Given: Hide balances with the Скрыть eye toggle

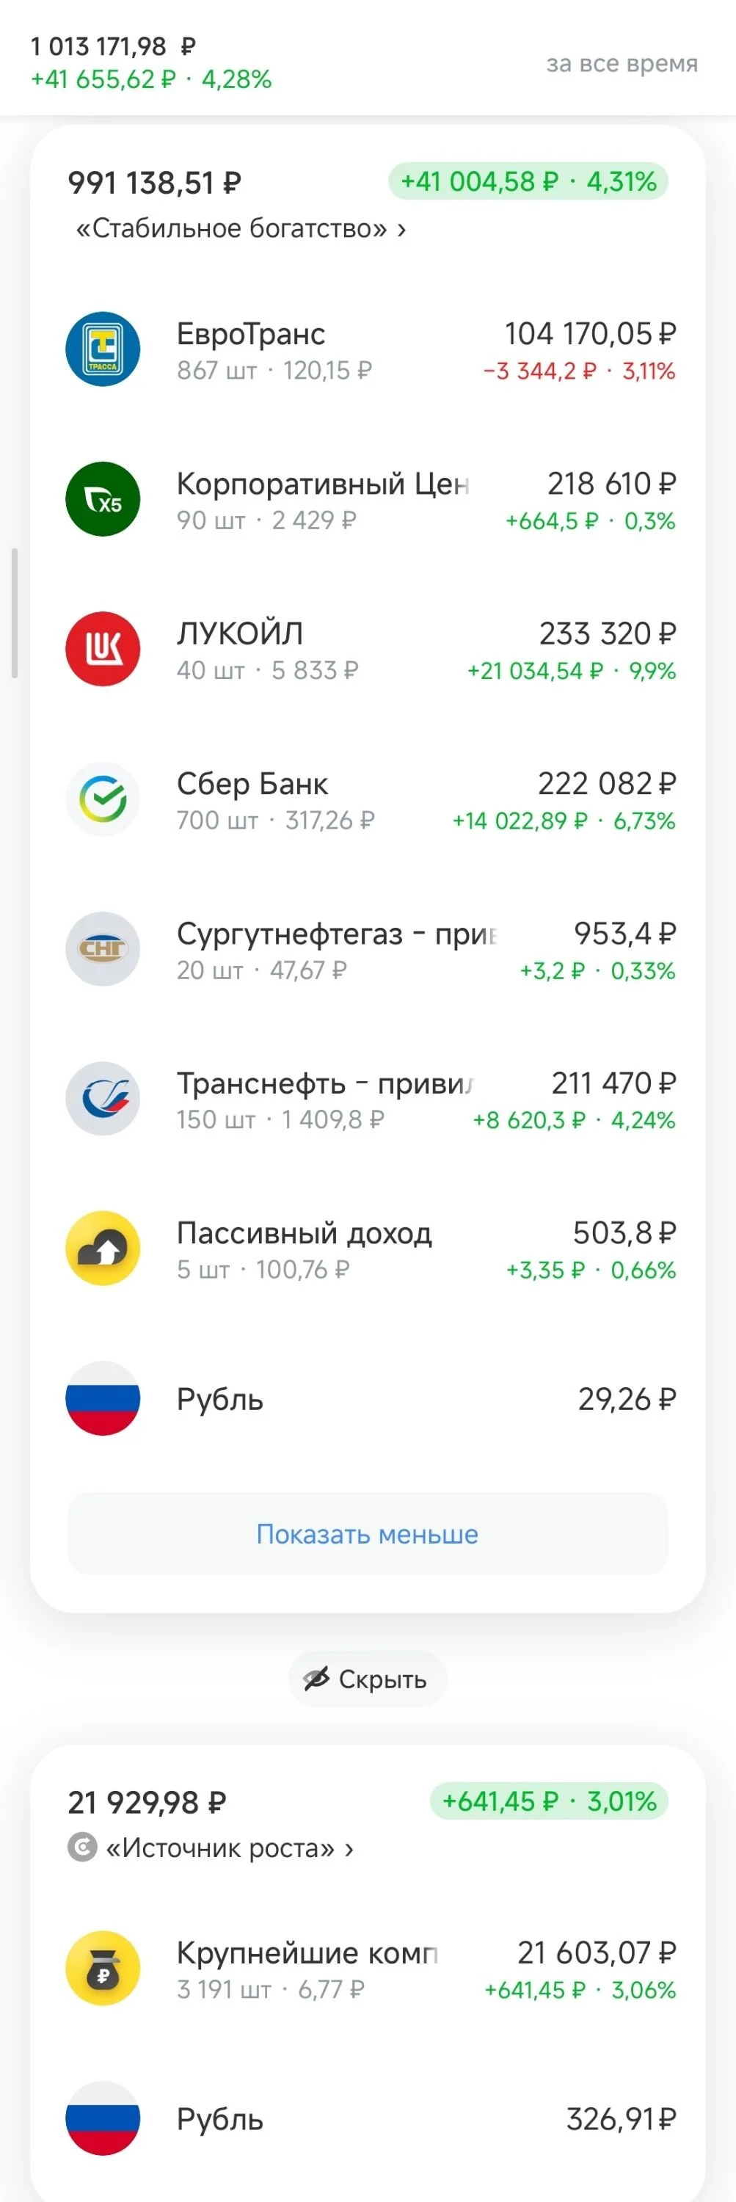Looking at the screenshot, I should coord(368,1679).
